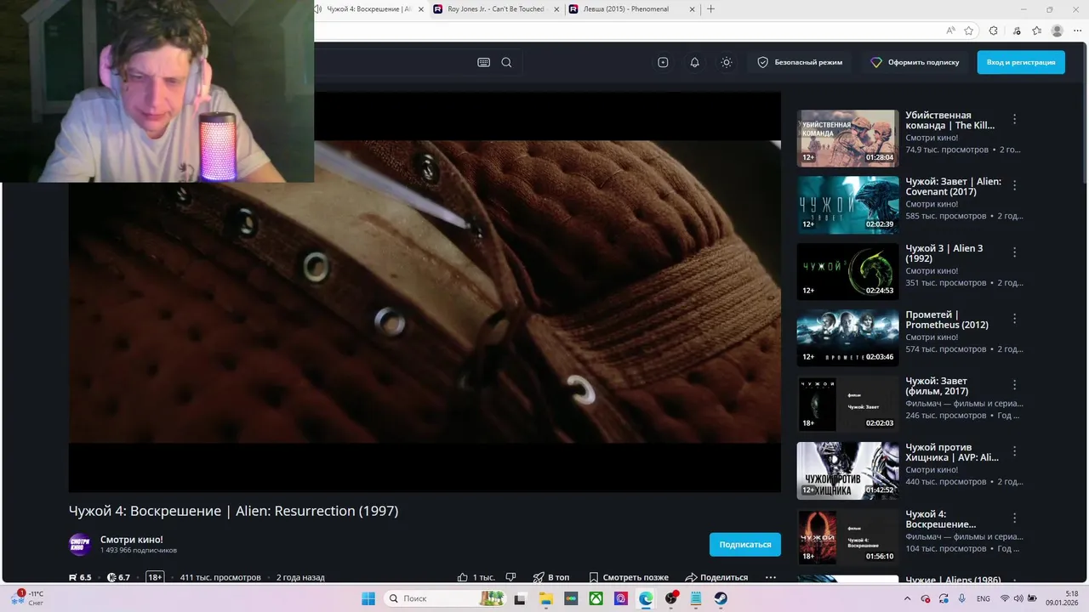Open Microsoft Edge from taskbar
Viewport: 1089px width, 612px height.
pos(646,598)
